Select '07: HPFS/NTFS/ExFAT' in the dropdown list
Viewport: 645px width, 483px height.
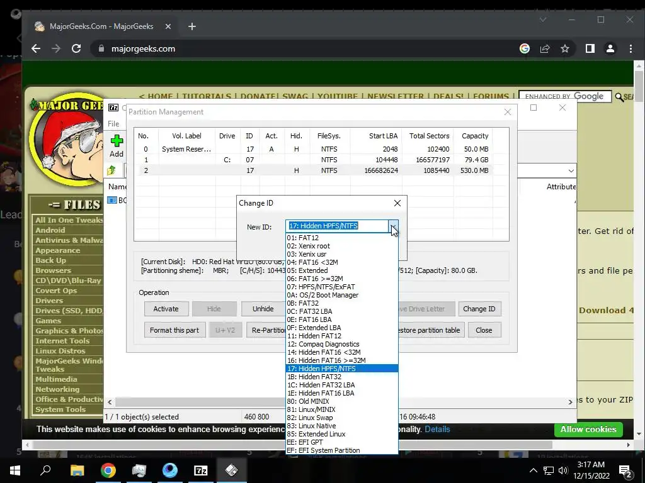[x=342, y=287]
